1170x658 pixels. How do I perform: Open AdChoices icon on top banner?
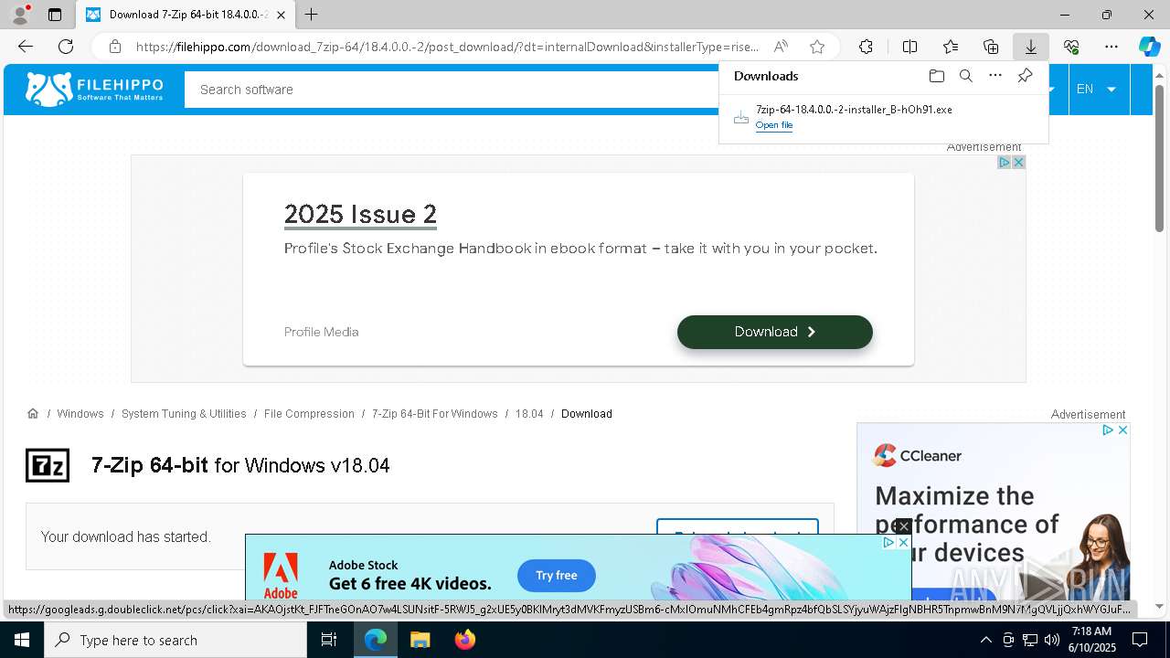1004,162
